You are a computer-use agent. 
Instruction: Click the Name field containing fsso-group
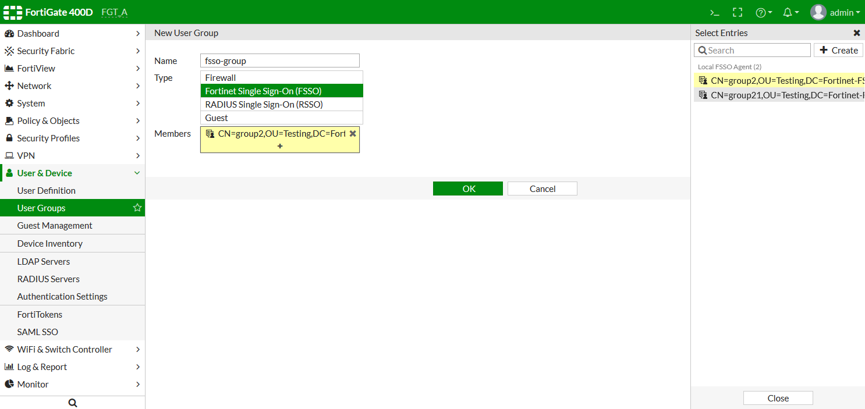(x=280, y=61)
